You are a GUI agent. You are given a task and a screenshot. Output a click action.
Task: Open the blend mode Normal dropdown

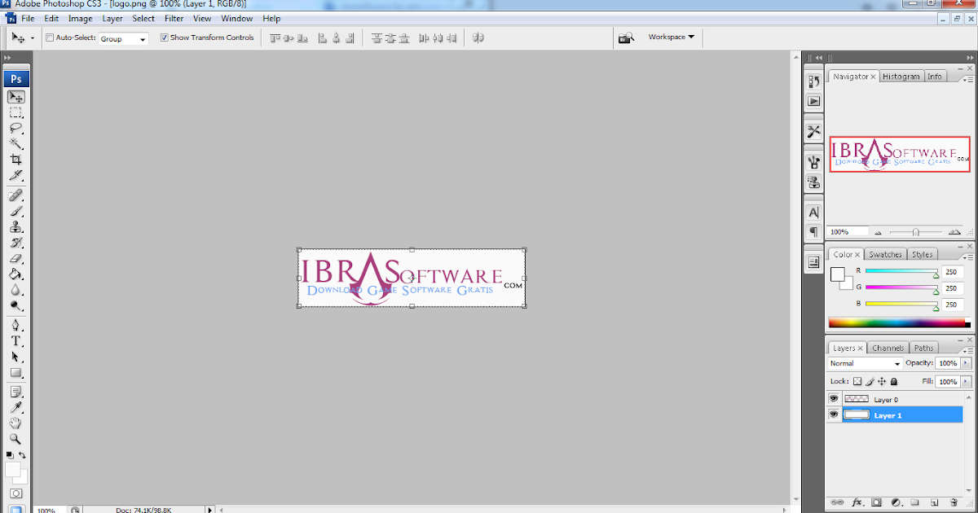(866, 363)
